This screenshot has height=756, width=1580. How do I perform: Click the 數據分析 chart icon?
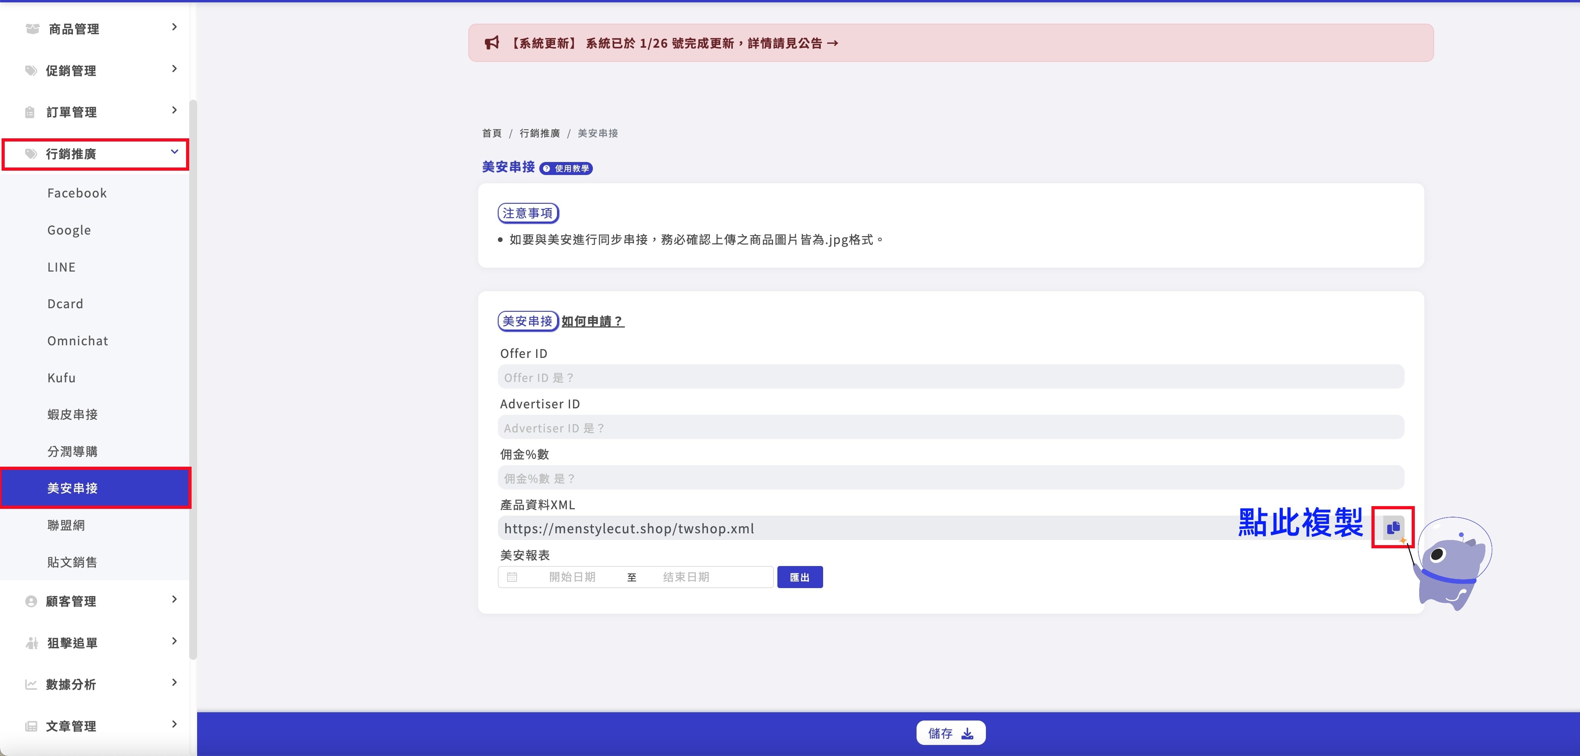click(31, 684)
